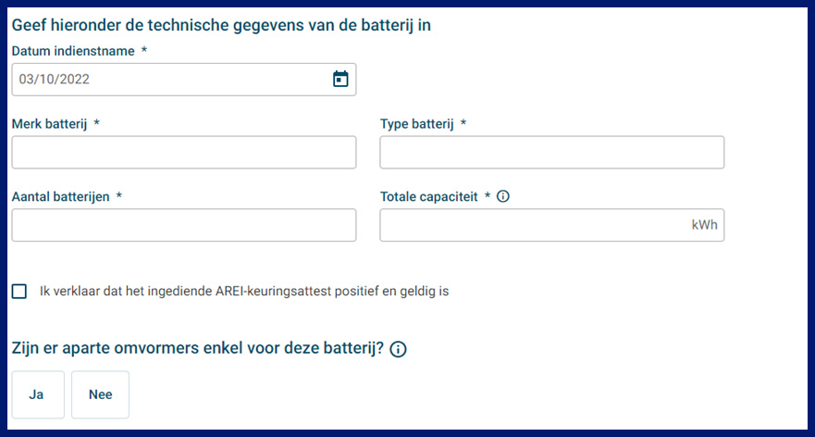The width and height of the screenshot is (815, 437).
Task: Click the kWh unit suffix
Action: (704, 225)
